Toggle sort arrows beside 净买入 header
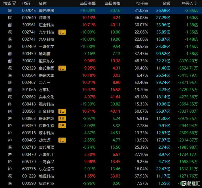The width and height of the screenshot is (202, 188). (x=196, y=3)
